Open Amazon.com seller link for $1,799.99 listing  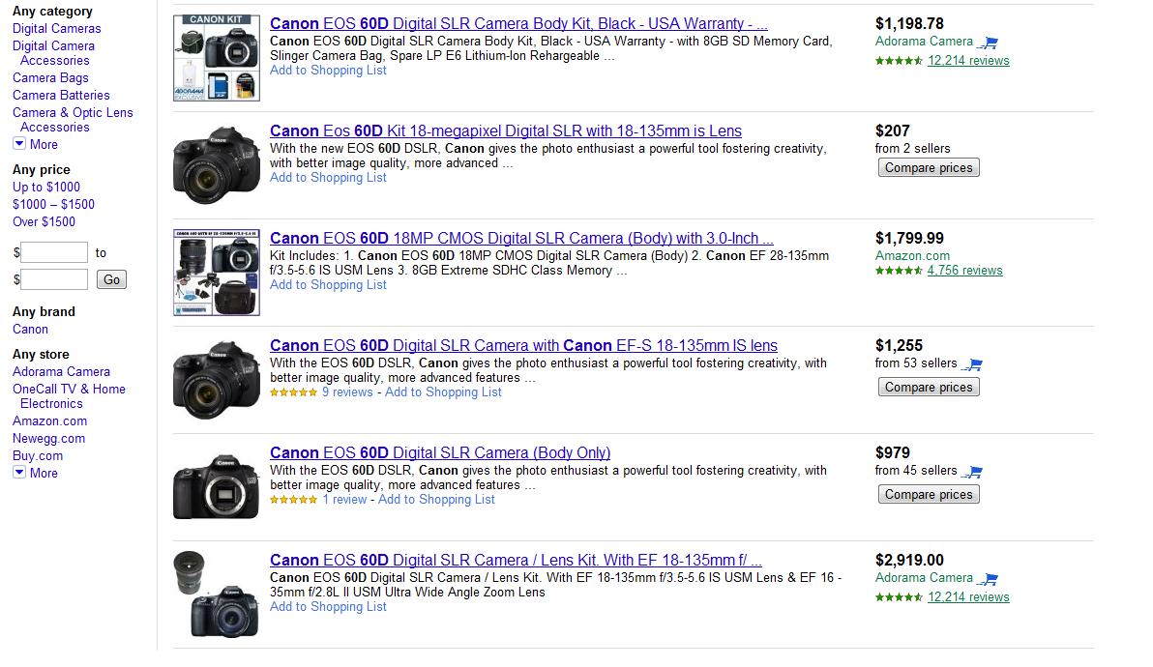tap(912, 255)
